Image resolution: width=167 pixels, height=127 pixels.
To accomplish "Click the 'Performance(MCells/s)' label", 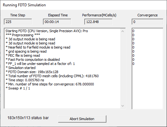I will coord(99,15).
